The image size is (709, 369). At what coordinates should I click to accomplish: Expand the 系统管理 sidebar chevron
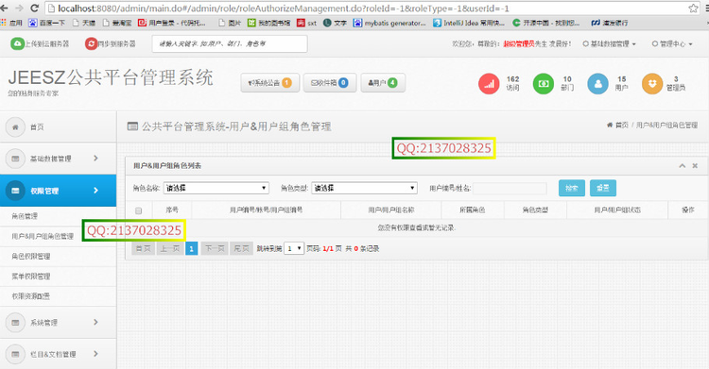95,322
